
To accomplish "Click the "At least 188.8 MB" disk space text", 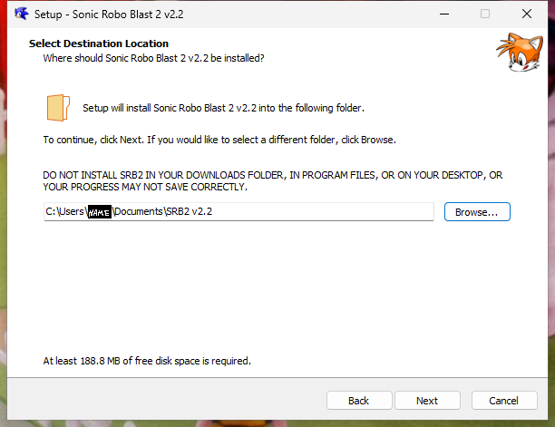I will coord(147,361).
